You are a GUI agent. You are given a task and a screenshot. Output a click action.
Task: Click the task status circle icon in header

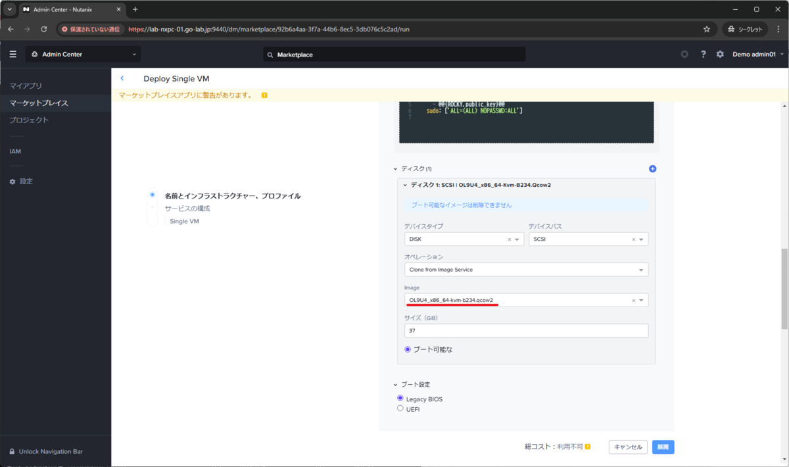click(684, 54)
